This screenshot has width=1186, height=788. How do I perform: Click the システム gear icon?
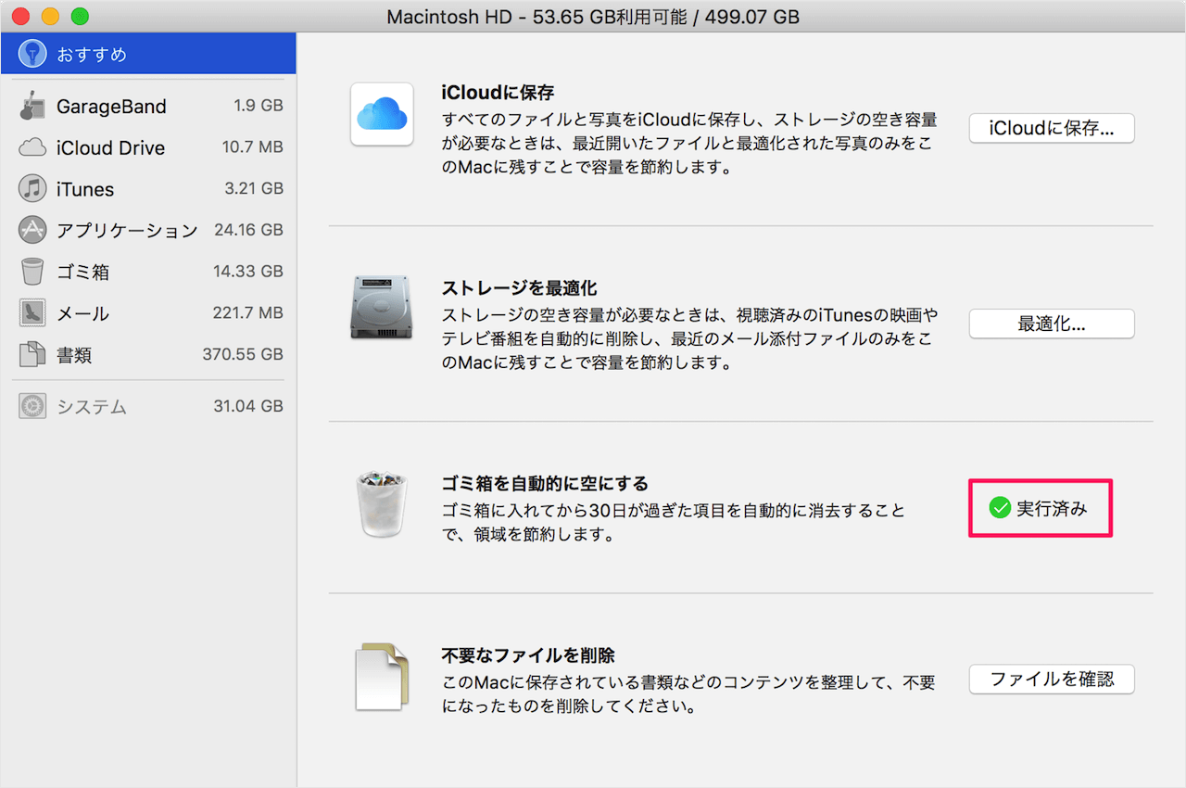(32, 406)
